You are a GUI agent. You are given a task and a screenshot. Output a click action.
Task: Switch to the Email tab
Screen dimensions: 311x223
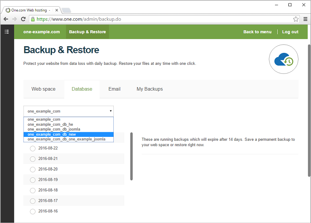coord(115,89)
